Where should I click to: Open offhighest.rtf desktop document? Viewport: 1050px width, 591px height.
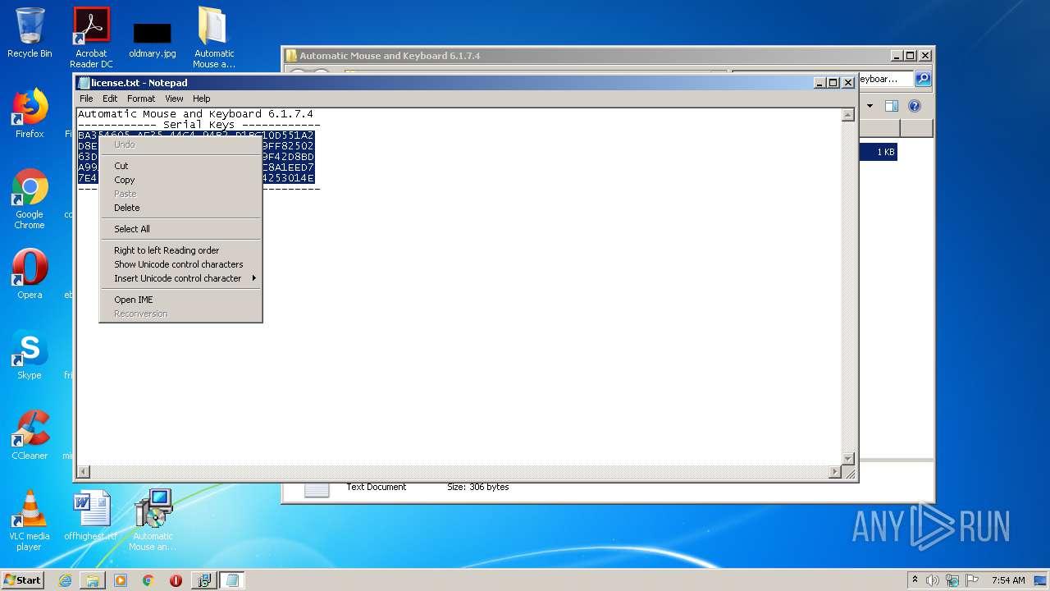coord(91,515)
